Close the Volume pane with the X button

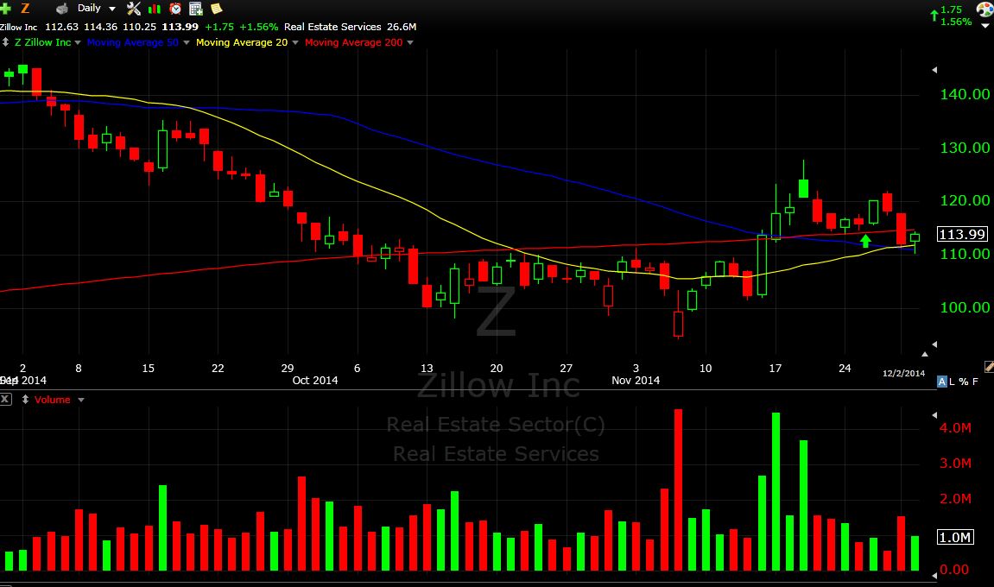pos(5,400)
